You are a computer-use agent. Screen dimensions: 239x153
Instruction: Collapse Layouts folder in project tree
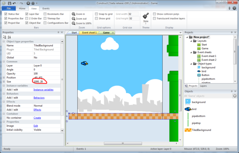(x=191, y=41)
